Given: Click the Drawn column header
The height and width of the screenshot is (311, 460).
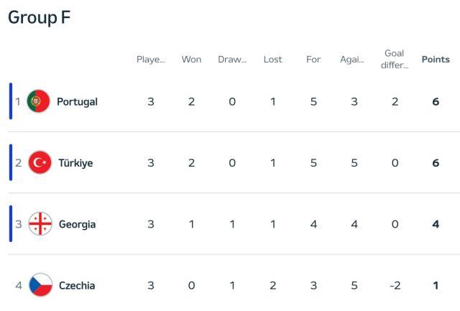Looking at the screenshot, I should 232,60.
